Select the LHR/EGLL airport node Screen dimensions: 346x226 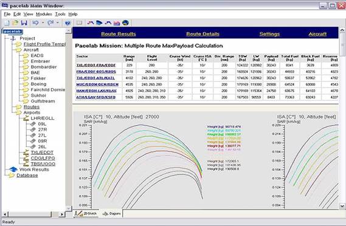[43, 118]
